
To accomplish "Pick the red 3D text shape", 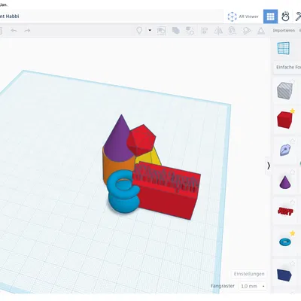I will 285,211.
